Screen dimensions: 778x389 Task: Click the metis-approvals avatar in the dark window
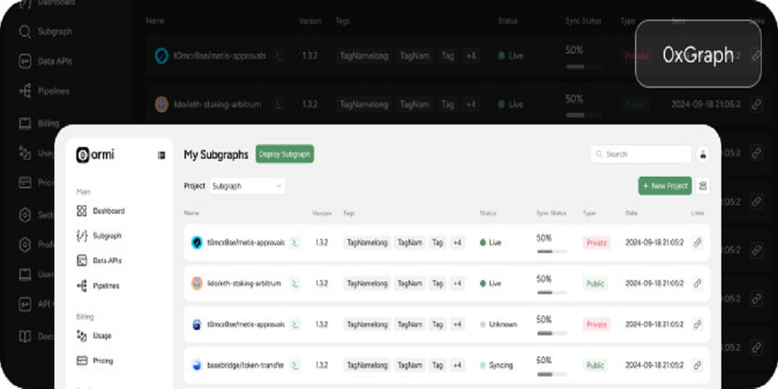click(162, 56)
